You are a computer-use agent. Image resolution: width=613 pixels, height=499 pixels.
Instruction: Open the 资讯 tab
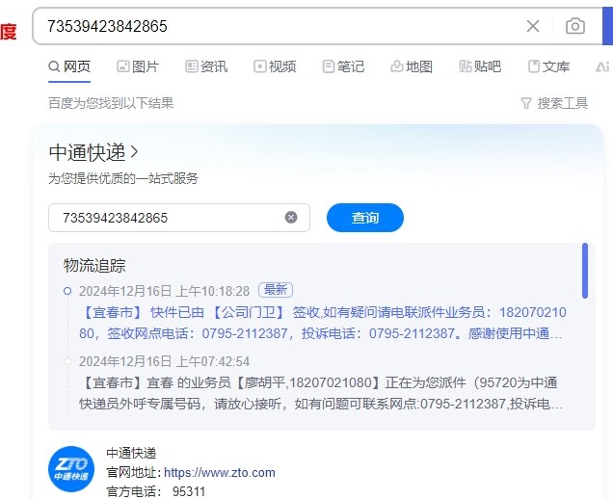pyautogui.click(x=206, y=66)
